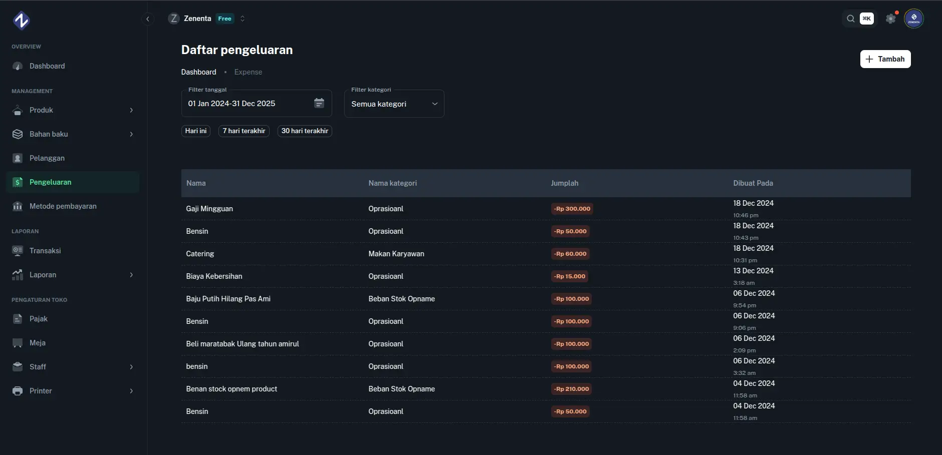Open the Produk menu icon

pos(18,110)
